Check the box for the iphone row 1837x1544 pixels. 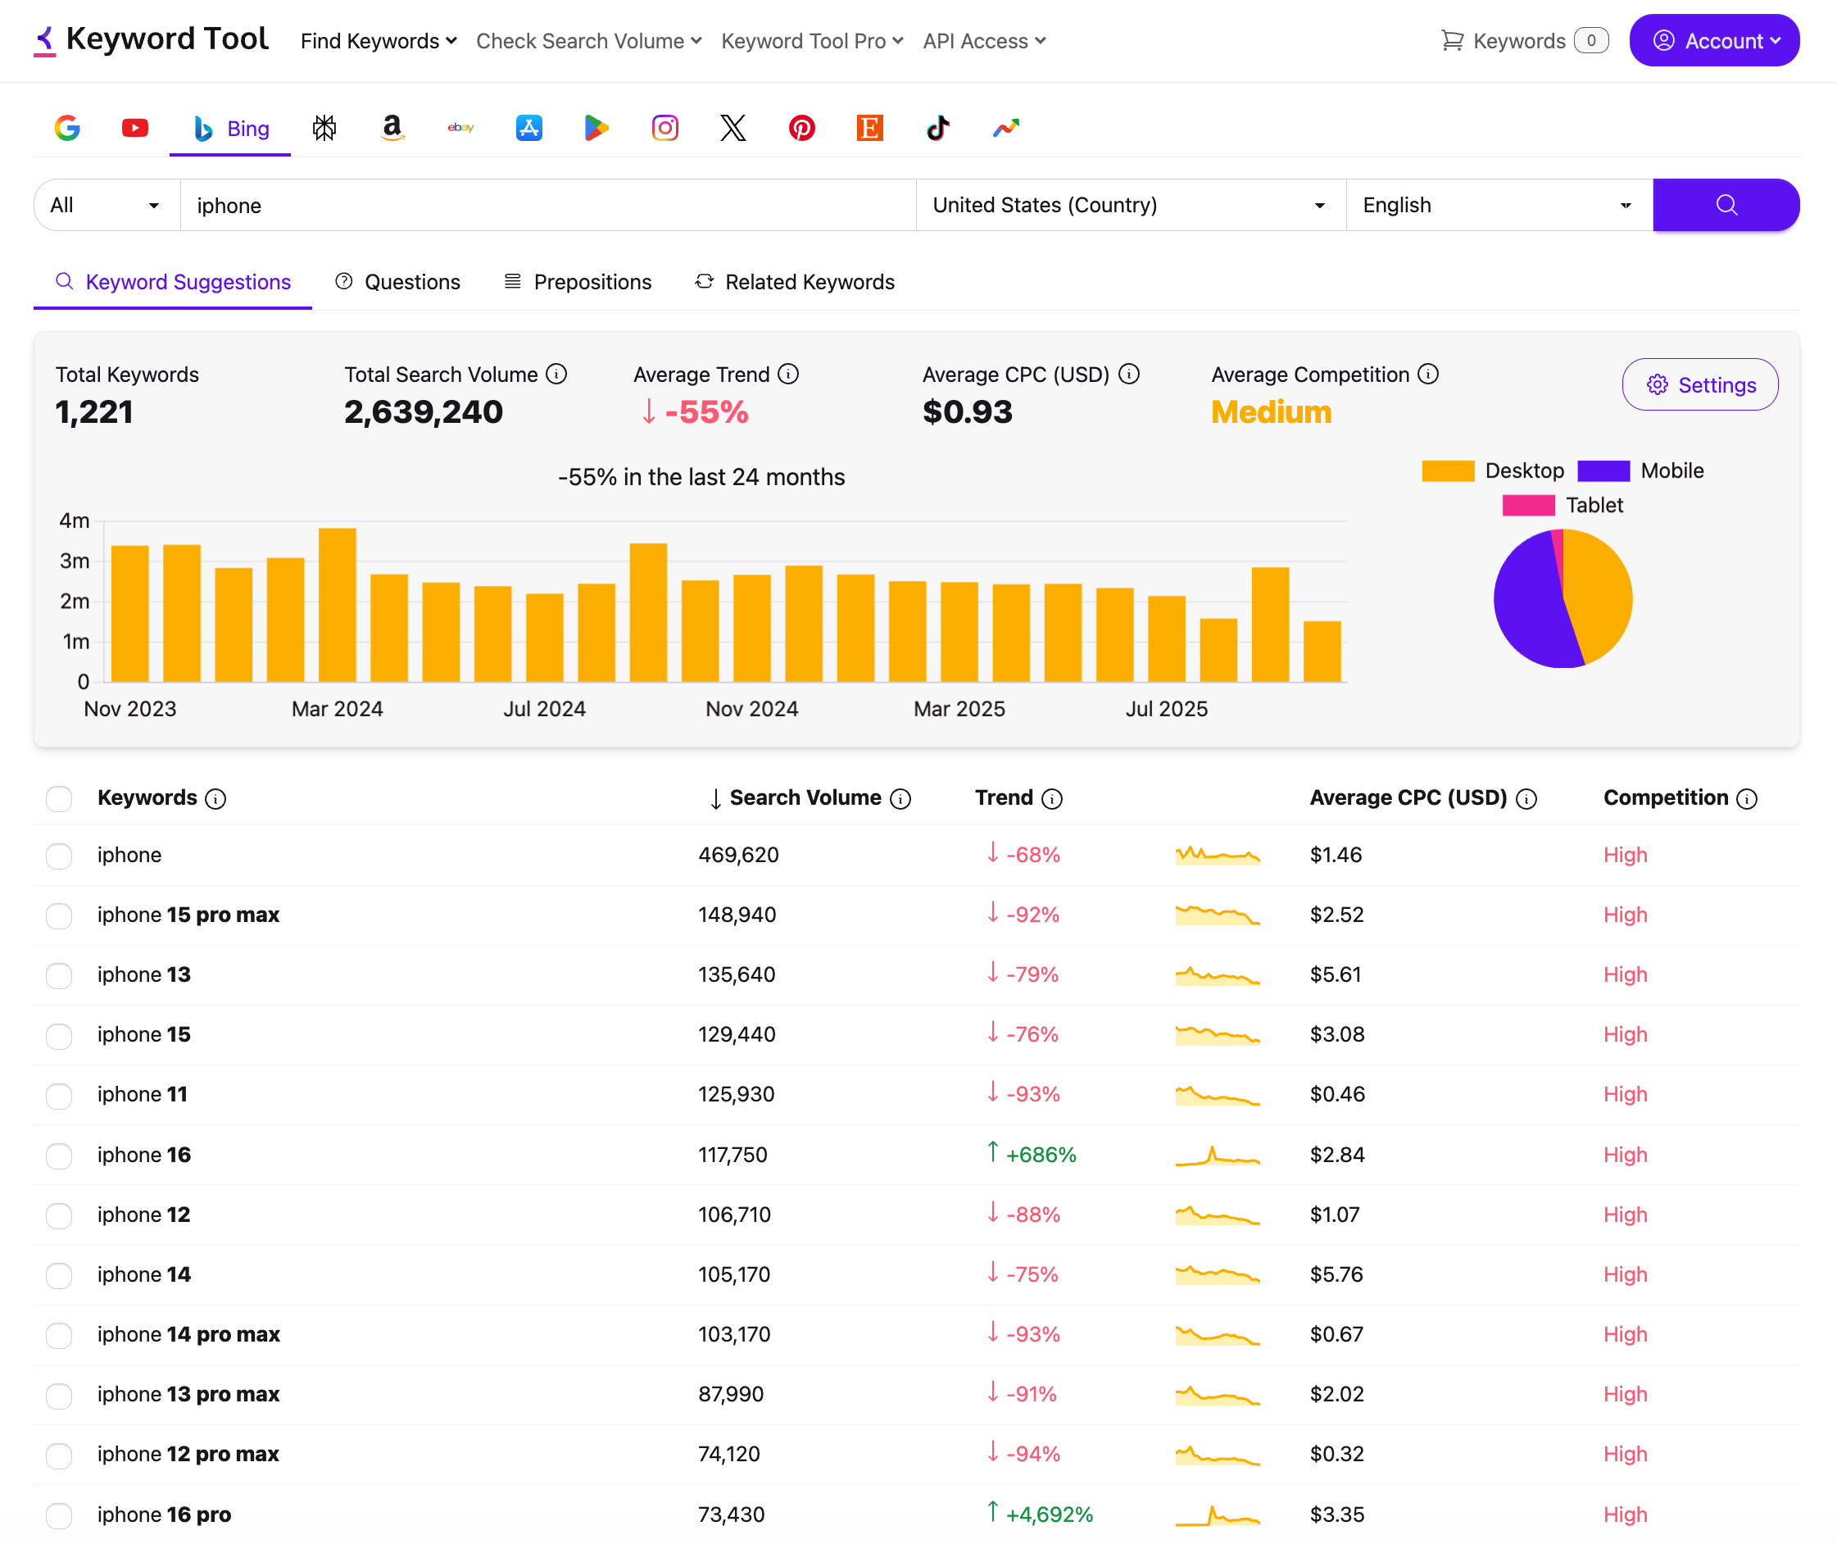(59, 856)
